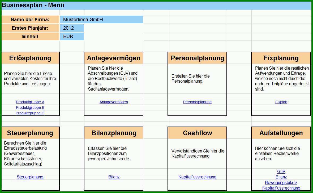Open the Bilanz link under Bilanzplanung
The image size is (313, 193).
114,177
